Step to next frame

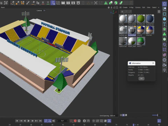tap(33, 121)
